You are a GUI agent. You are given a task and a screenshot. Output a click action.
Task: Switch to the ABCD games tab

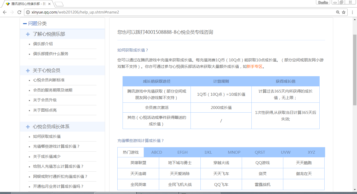[157, 152]
